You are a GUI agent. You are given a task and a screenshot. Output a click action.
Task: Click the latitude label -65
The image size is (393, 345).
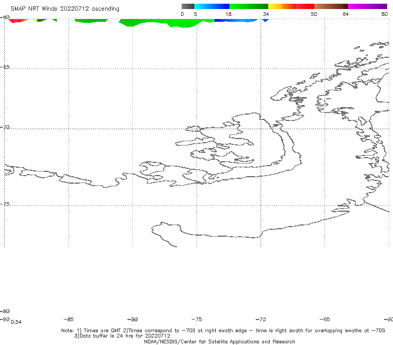5,67
